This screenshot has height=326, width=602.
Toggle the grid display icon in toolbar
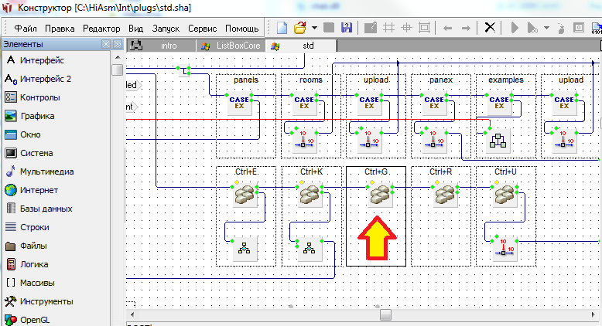pos(389,28)
